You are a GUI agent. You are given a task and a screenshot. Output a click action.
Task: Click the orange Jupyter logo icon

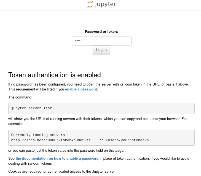(90, 5)
